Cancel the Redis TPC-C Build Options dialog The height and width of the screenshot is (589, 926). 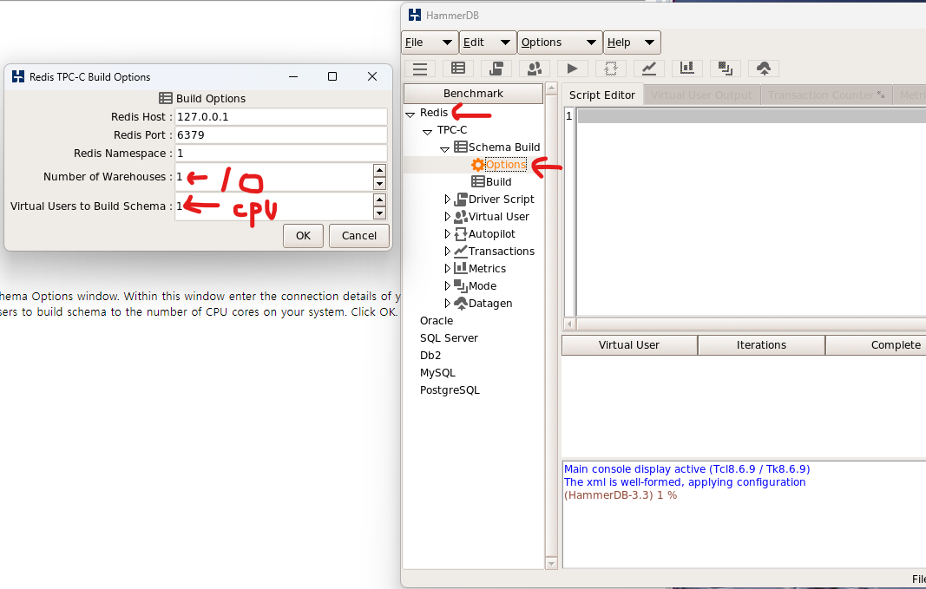tap(358, 235)
